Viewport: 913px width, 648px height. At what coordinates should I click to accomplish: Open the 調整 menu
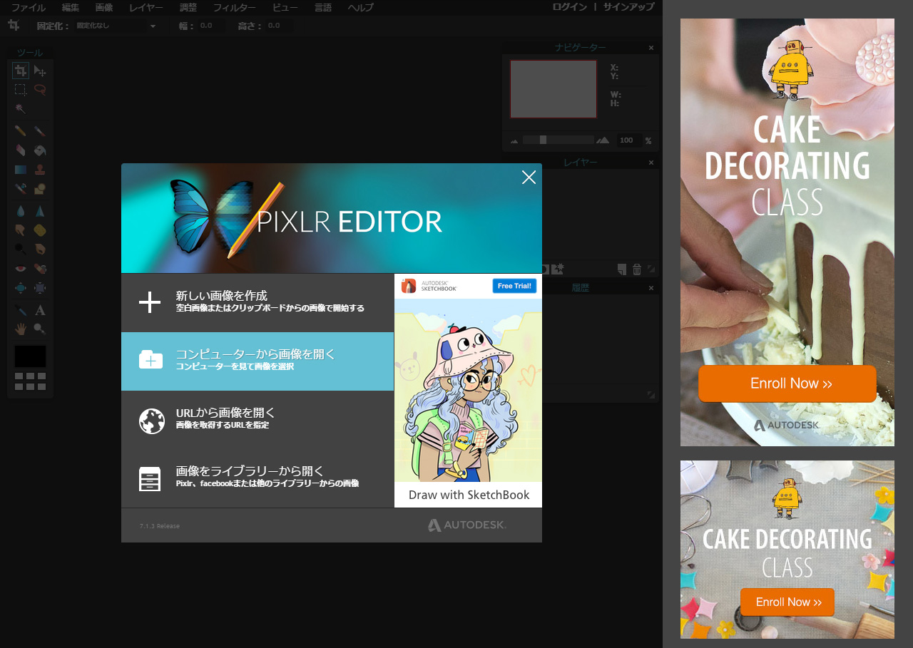188,8
